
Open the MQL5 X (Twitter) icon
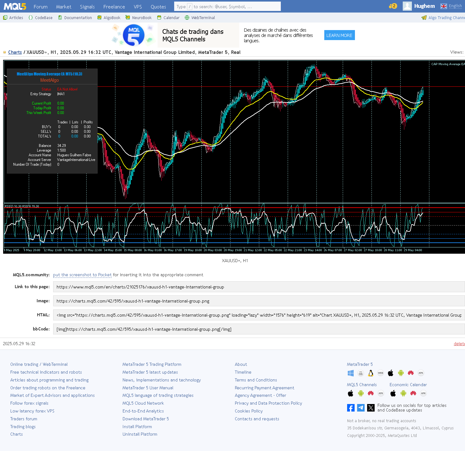click(371, 408)
